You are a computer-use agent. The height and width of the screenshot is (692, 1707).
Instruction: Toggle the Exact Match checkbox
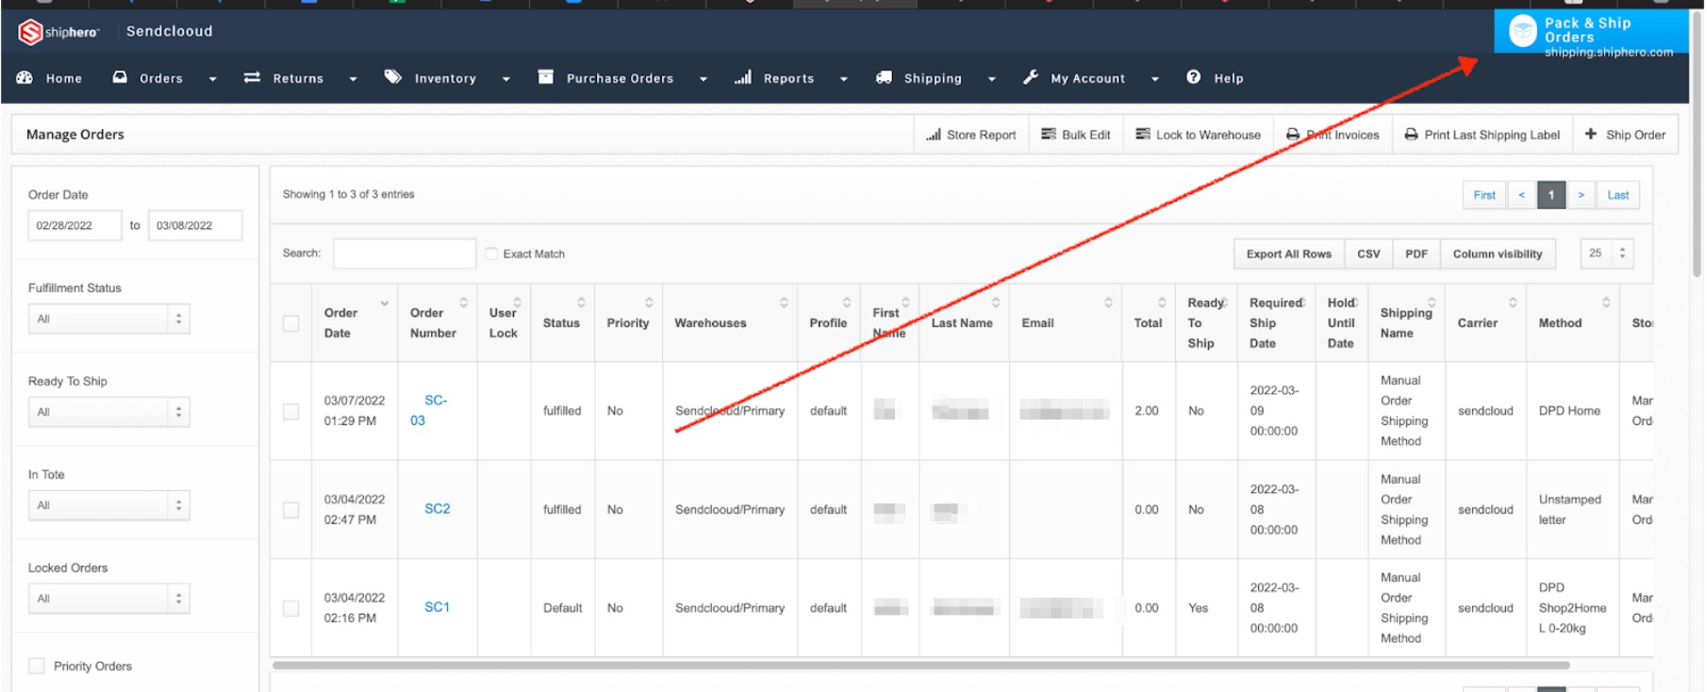coord(491,254)
